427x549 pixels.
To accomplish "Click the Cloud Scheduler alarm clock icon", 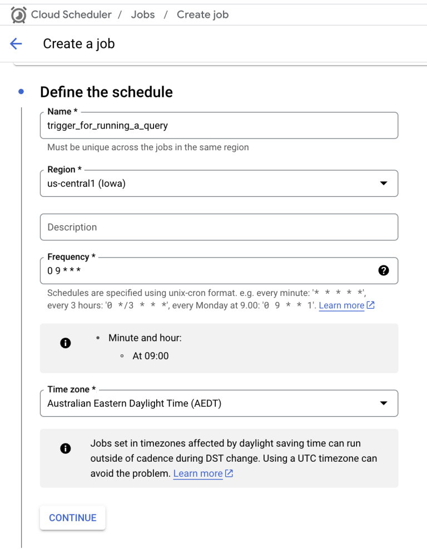I will pyautogui.click(x=17, y=14).
